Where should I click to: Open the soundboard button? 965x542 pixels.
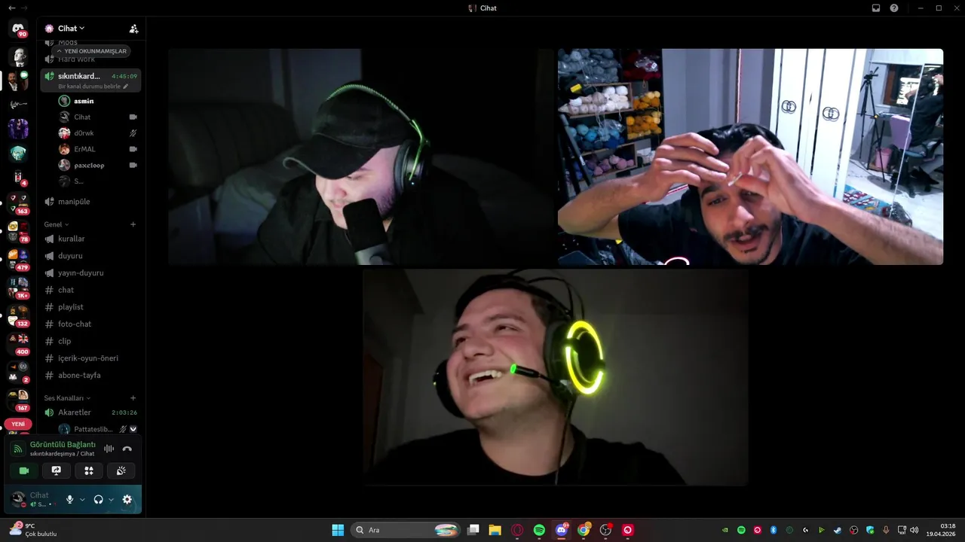pos(121,470)
